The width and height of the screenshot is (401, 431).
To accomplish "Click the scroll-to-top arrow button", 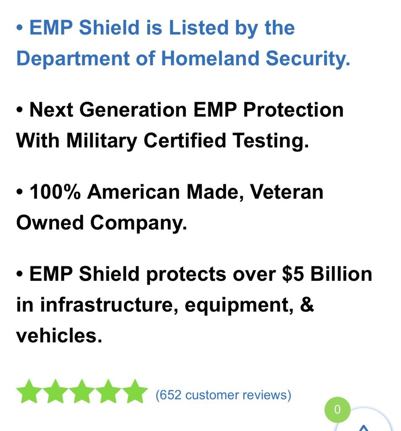I will point(364,423).
